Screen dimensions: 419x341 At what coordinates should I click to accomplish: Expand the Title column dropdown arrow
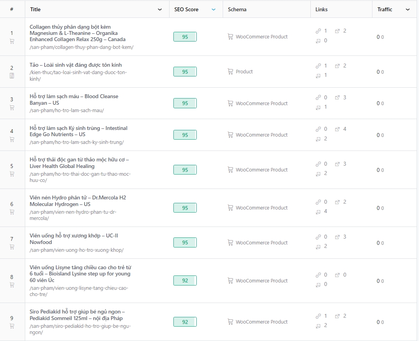coord(160,9)
